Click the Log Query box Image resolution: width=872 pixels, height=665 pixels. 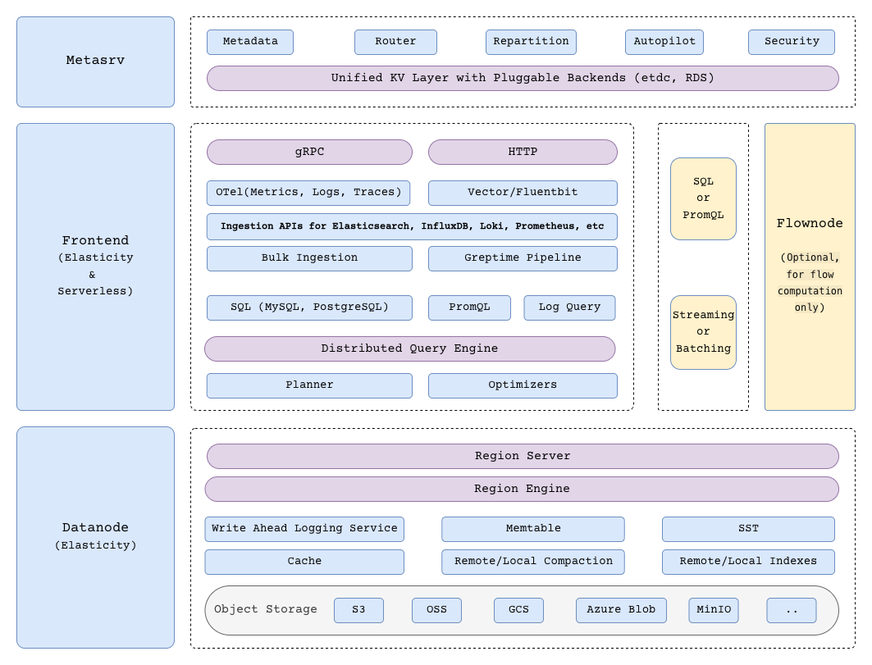pyautogui.click(x=569, y=307)
